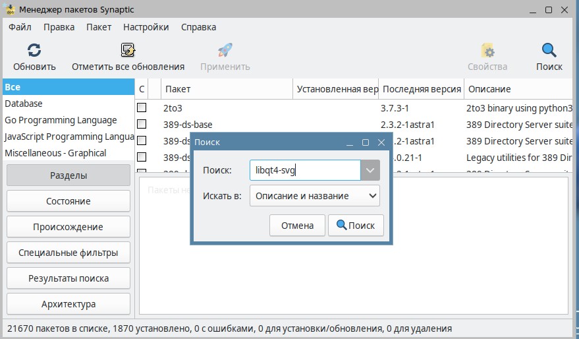The height and width of the screenshot is (339, 579).
Task: Select JavaScript Programming Language category
Action: (x=69, y=137)
